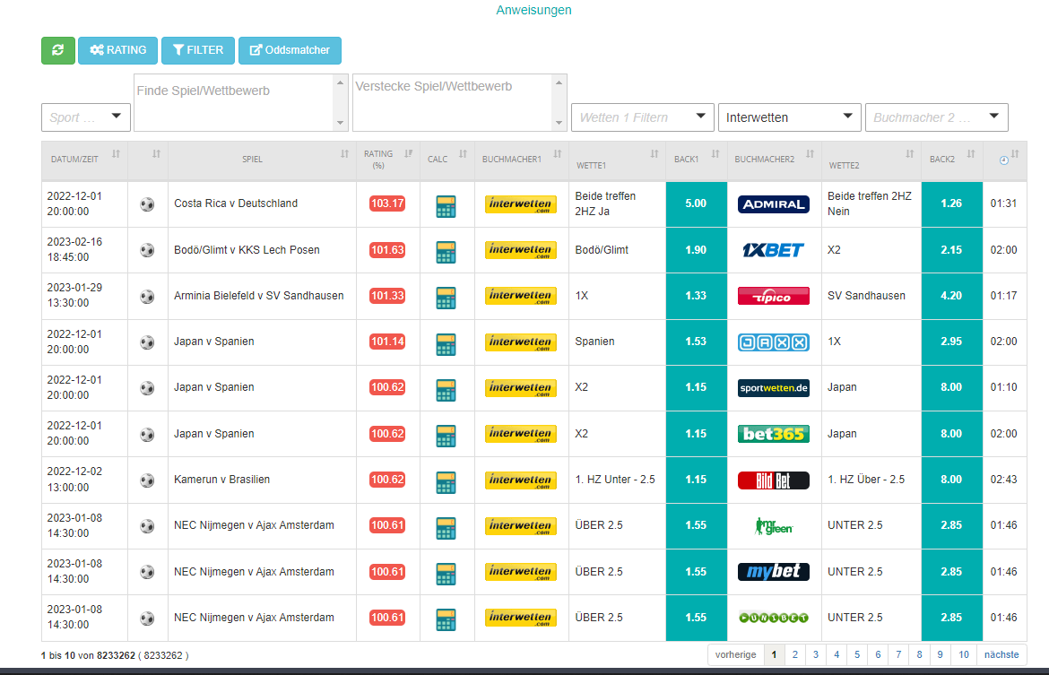Image resolution: width=1049 pixels, height=675 pixels.
Task: Open calculator for Costa Rica v Deutschland
Action: point(446,206)
